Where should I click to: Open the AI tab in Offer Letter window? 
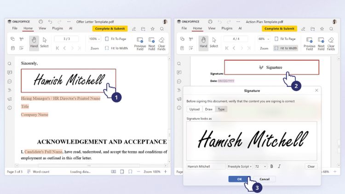[x=71, y=29]
